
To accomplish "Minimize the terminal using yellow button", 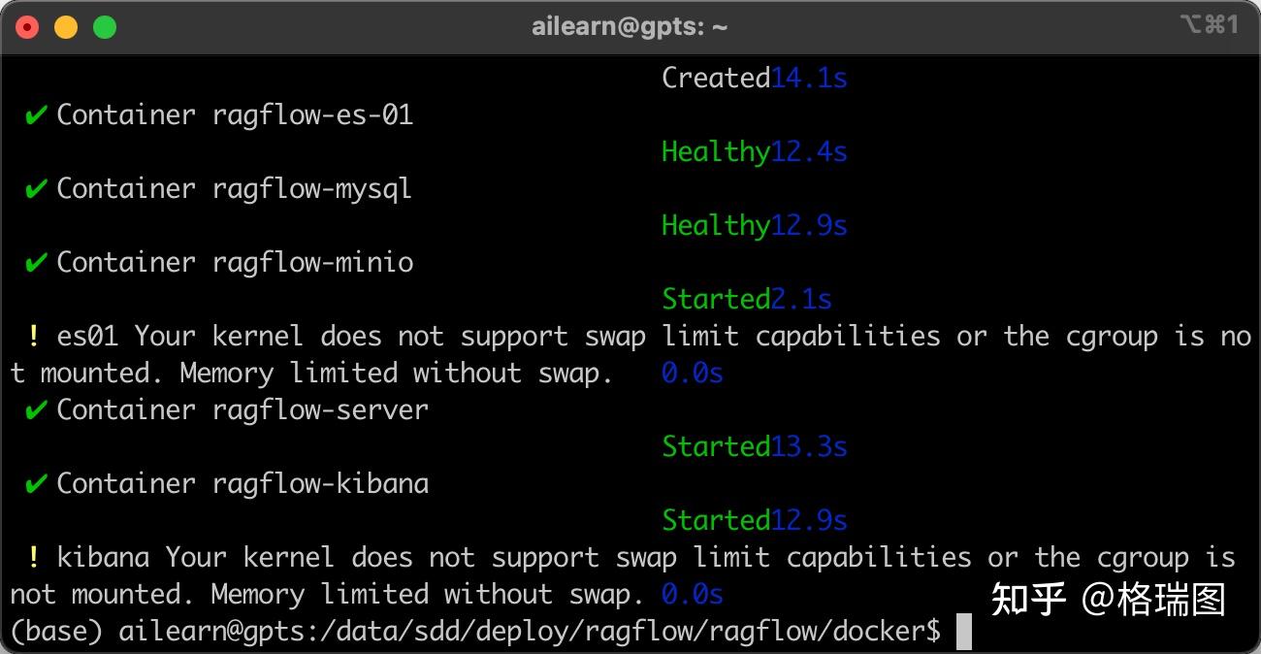I will (x=66, y=27).
